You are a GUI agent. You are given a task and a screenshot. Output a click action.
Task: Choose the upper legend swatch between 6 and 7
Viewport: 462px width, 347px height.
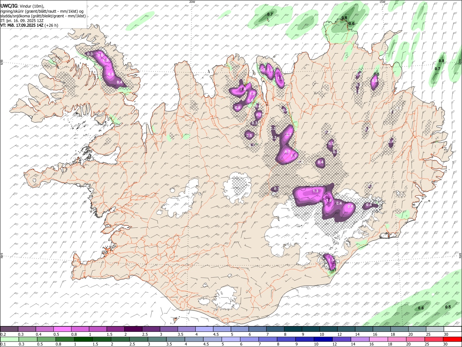(257, 329)
